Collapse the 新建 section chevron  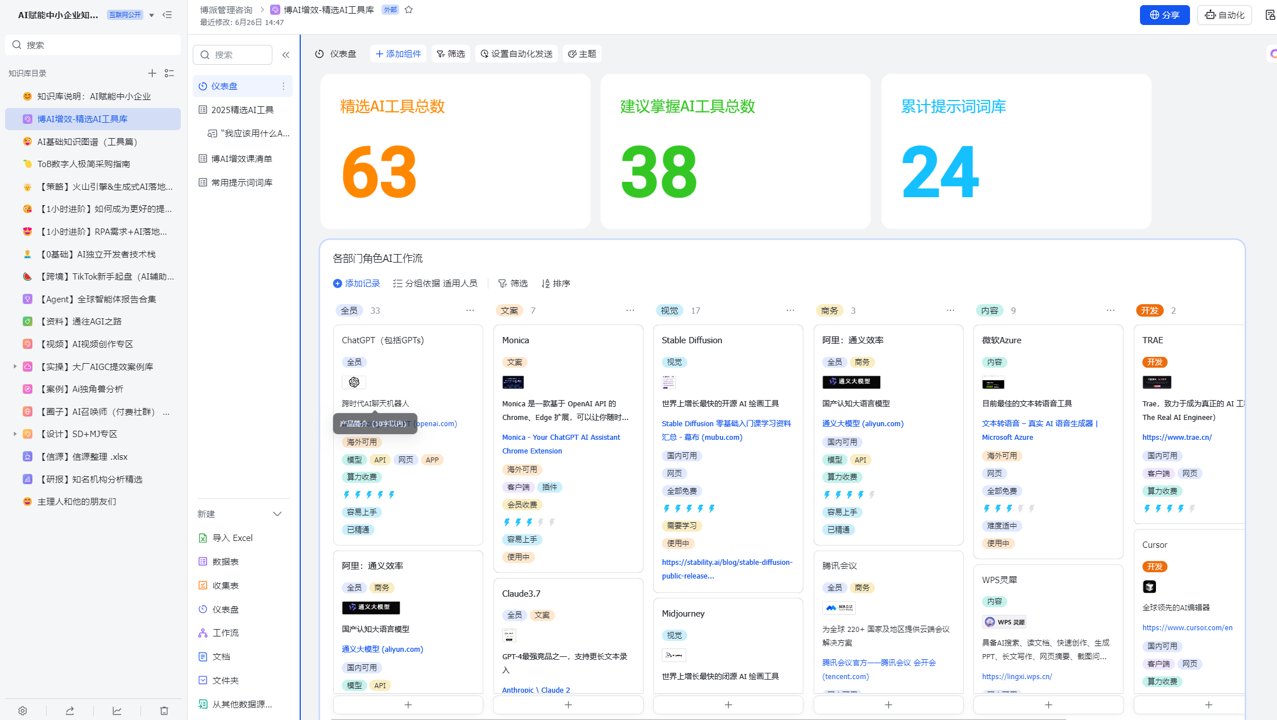click(277, 514)
